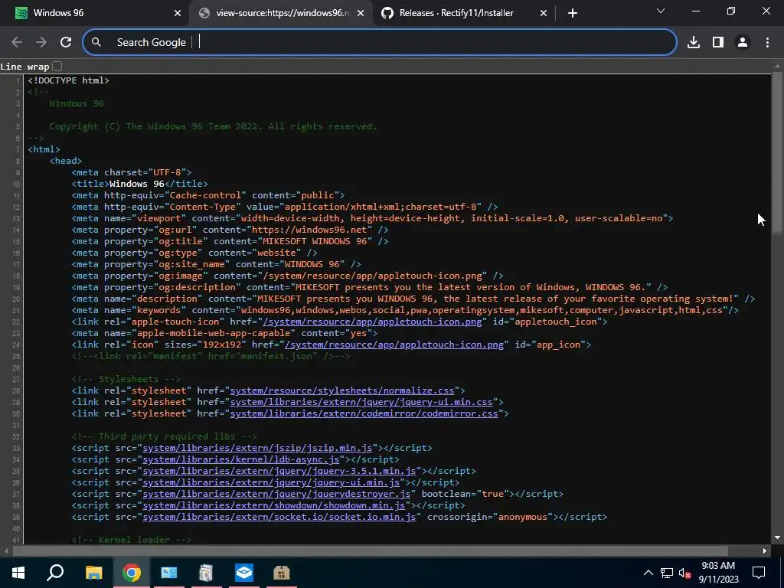Open the profile account icon
This screenshot has width=784, height=588.
[x=743, y=43]
